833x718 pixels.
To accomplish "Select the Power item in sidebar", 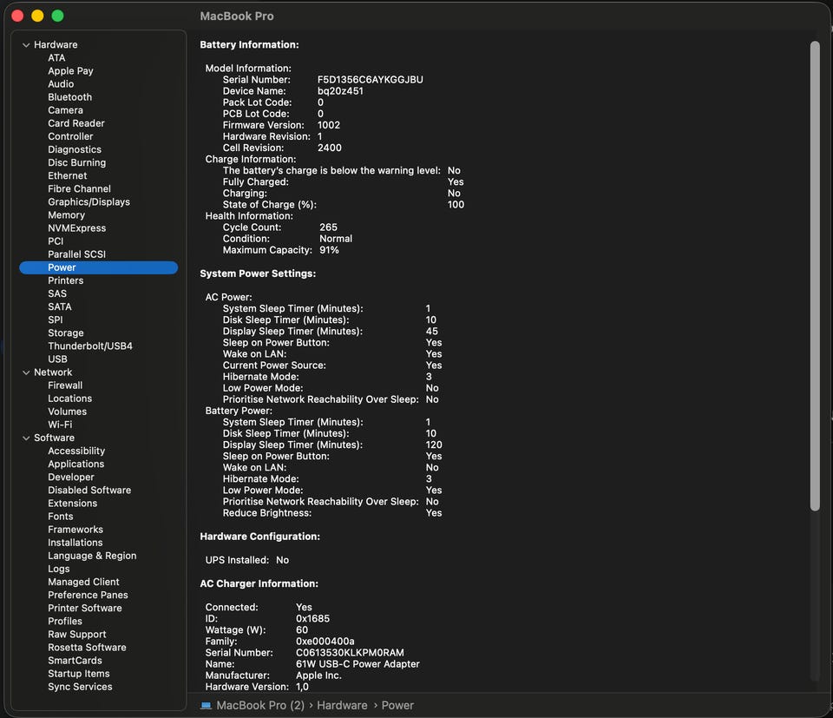I will tap(62, 267).
